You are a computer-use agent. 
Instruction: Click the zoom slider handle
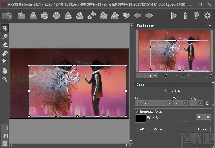184,77
